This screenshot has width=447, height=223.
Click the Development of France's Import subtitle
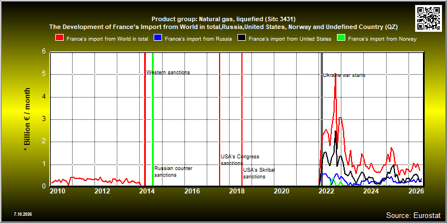[223, 27]
